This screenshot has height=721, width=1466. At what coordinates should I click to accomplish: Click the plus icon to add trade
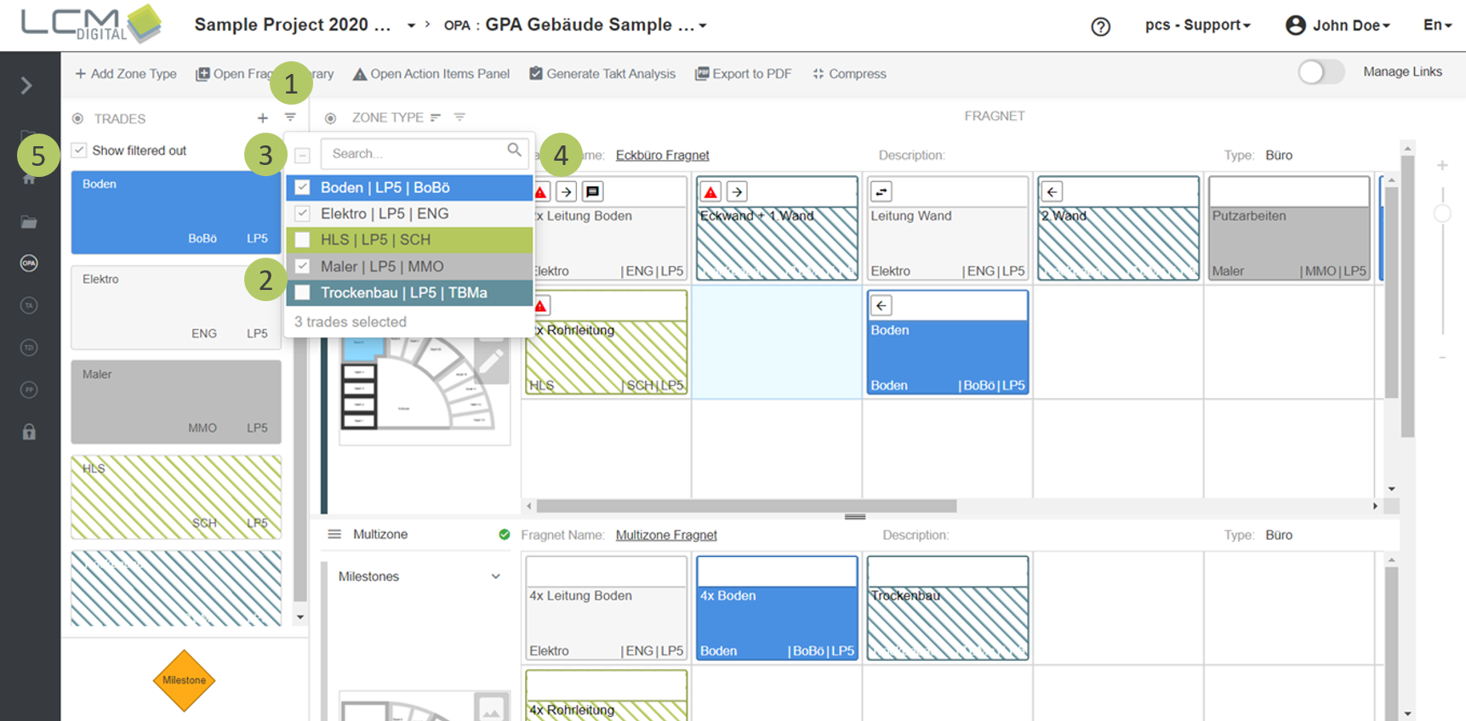point(262,118)
